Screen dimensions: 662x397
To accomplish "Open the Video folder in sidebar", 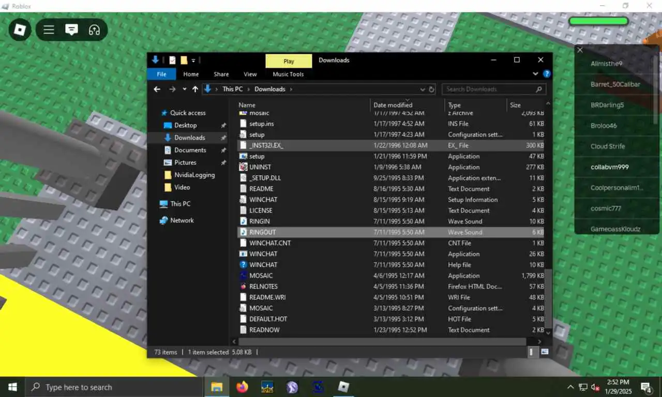I will [x=182, y=187].
